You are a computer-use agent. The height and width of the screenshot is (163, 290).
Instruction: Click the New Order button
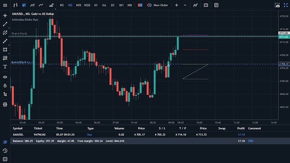[x=158, y=5]
